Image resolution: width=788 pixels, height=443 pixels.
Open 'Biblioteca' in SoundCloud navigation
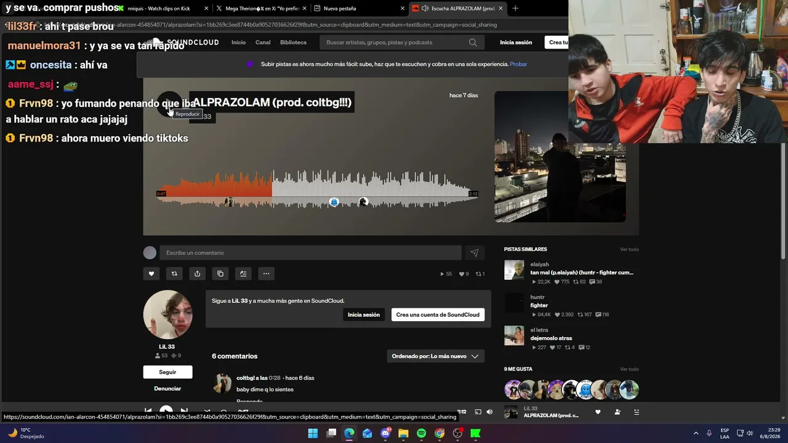293,42
